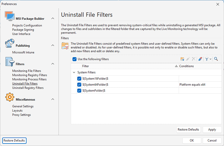The image size is (224, 146).
Task: Toggle the ${System64Folder}$ filter checkbox
Action: tap(79, 85)
